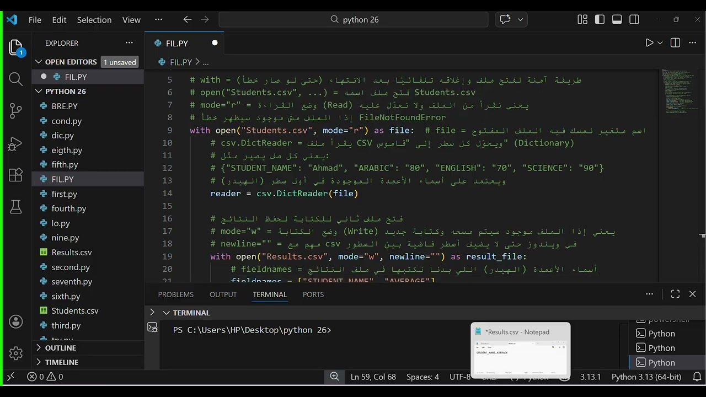
Task: Change indentation via Spaces: 4
Action: [x=422, y=377]
